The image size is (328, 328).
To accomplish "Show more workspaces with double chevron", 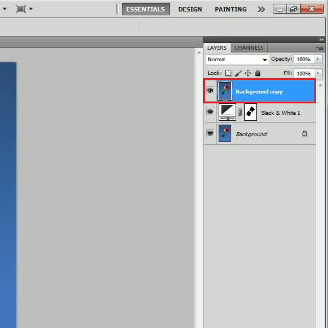I will pos(261,9).
